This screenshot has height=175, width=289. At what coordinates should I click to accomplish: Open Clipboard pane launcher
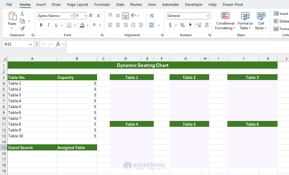33,35
